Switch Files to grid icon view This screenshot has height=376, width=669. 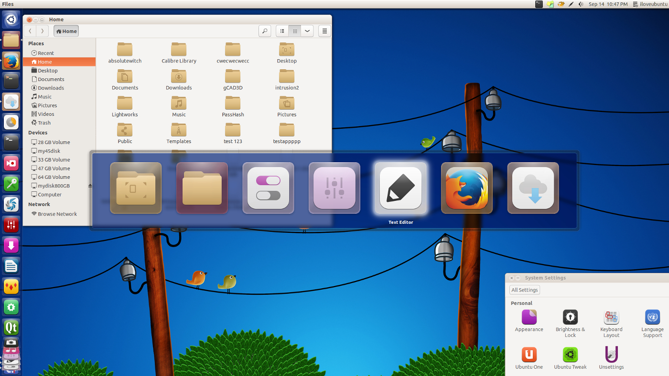(x=295, y=31)
